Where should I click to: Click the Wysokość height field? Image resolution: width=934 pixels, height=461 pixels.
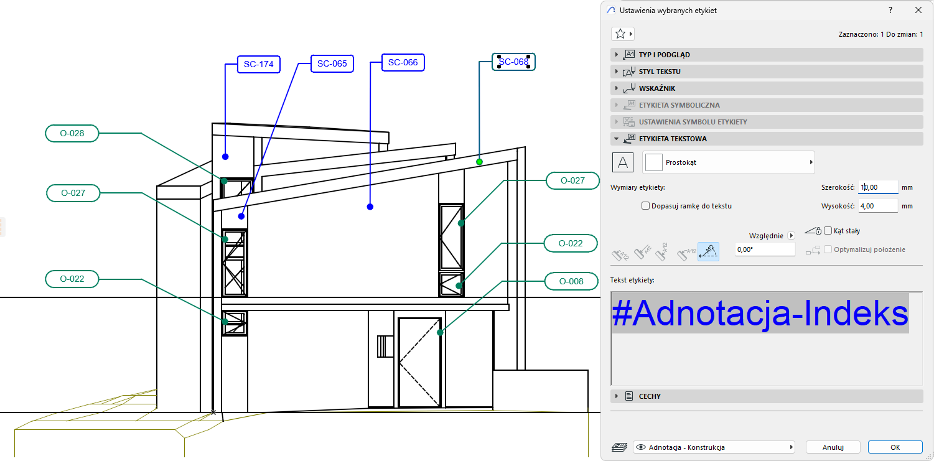(x=878, y=206)
